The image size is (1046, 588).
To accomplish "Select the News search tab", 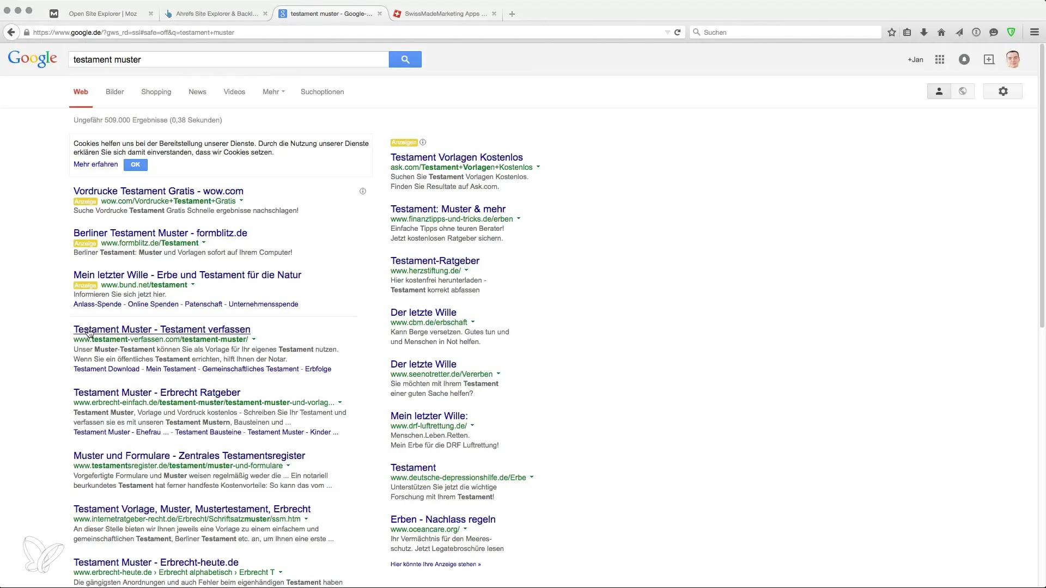I will pyautogui.click(x=197, y=92).
